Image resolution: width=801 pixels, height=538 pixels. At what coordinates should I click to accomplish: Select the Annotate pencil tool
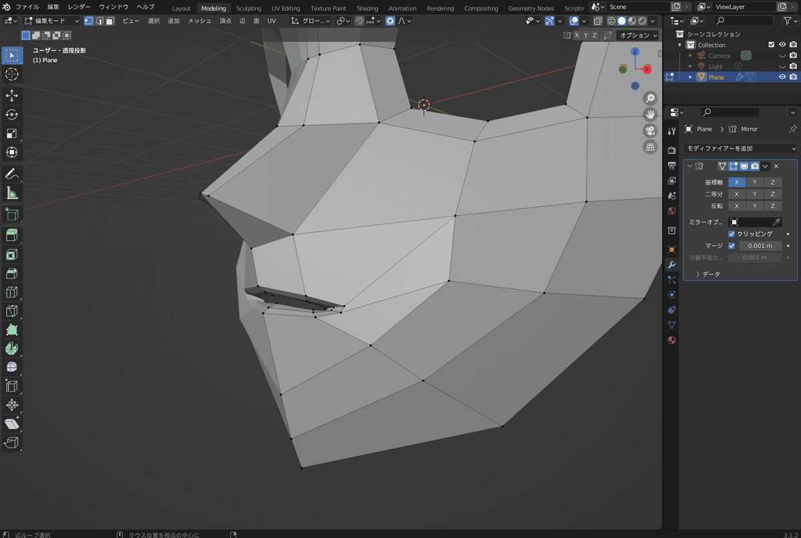[x=12, y=174]
